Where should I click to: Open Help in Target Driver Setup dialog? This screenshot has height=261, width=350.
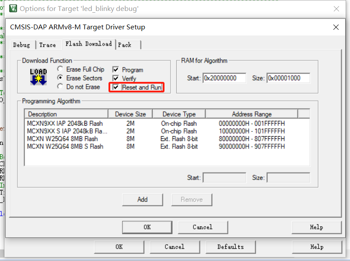316,227
